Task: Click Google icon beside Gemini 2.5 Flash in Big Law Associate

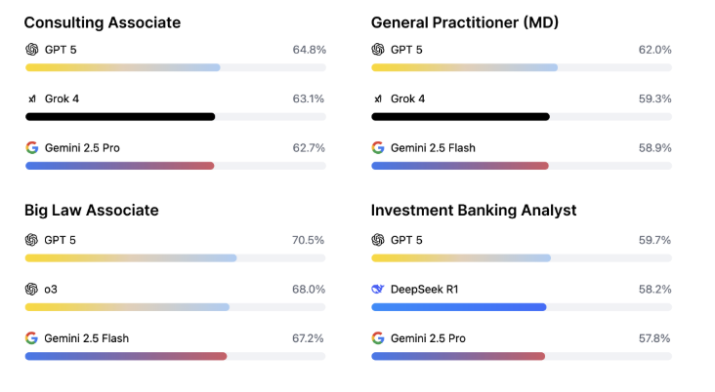Action: coord(31,338)
